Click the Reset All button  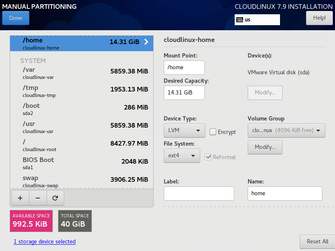click(x=317, y=242)
